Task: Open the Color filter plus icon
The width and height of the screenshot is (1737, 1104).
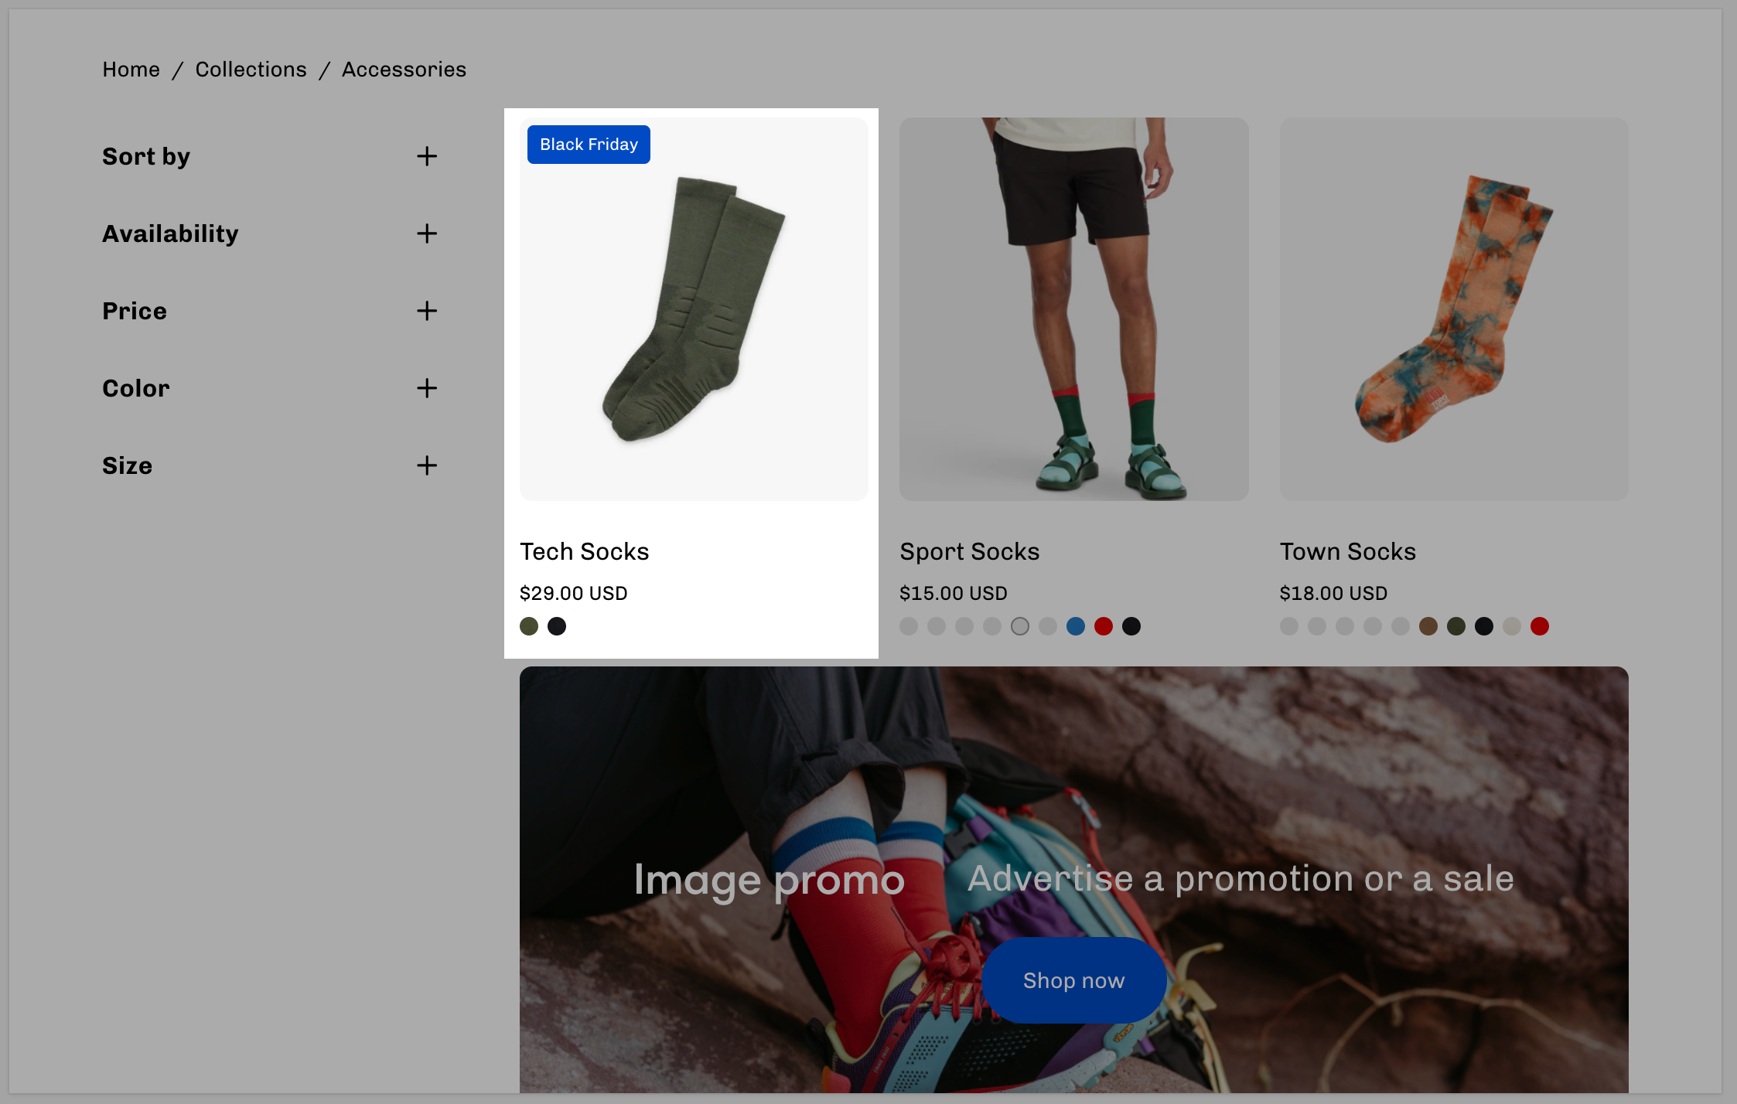Action: tap(427, 388)
